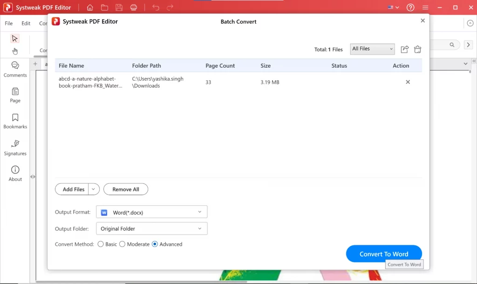Click the Status column header
The image size is (477, 284).
point(339,66)
